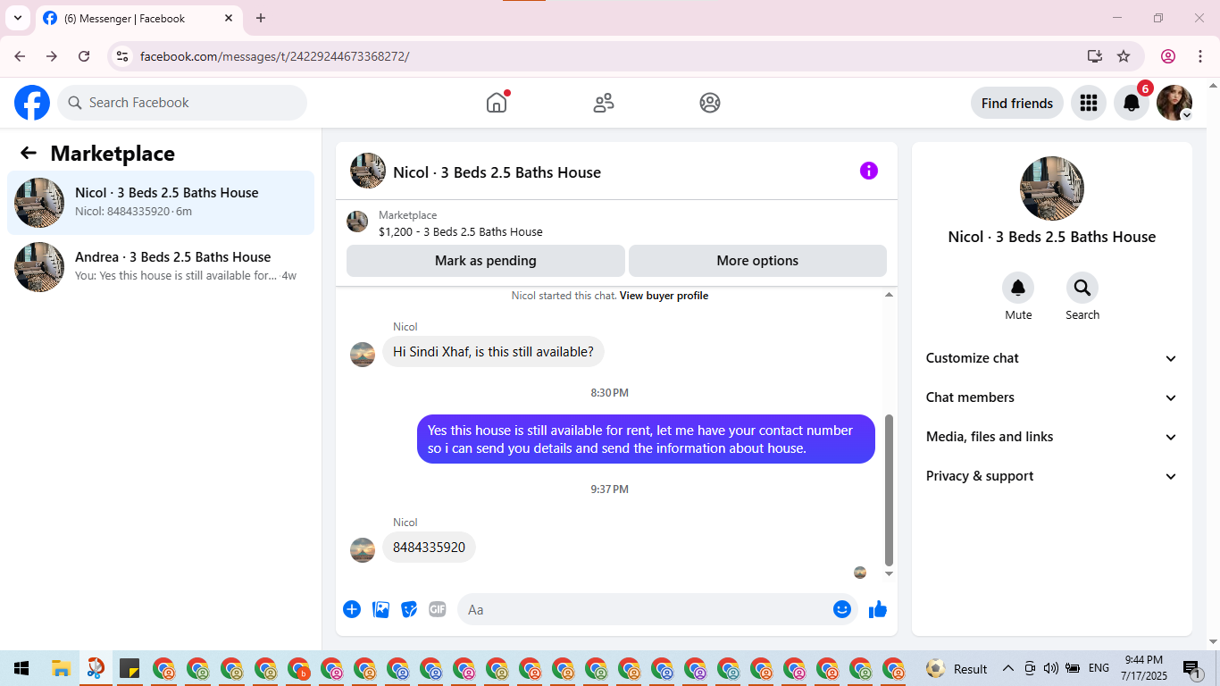Attach a photo using the image icon
Screen dimensions: 1220x686
tap(380, 609)
